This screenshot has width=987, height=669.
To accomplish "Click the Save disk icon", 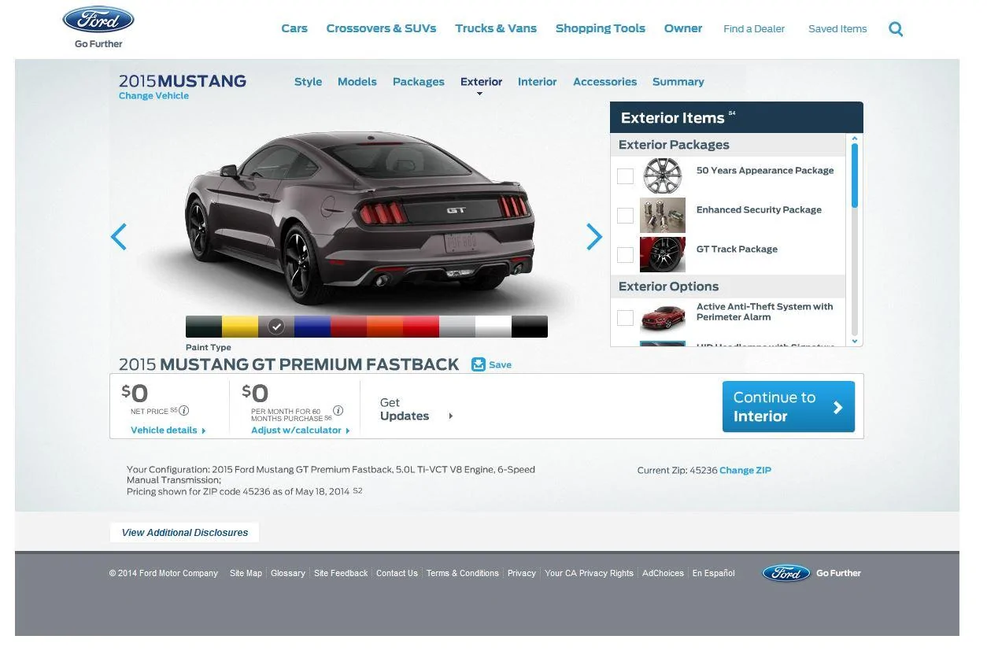I will click(x=479, y=364).
